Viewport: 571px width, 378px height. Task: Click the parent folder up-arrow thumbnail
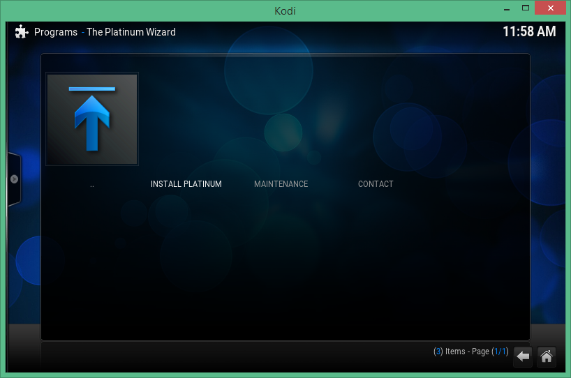(92, 119)
